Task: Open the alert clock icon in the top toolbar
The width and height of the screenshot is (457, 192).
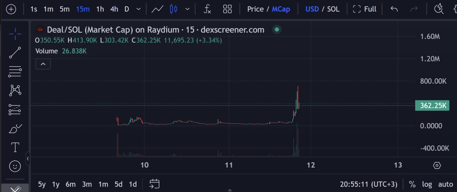Action: point(439,9)
